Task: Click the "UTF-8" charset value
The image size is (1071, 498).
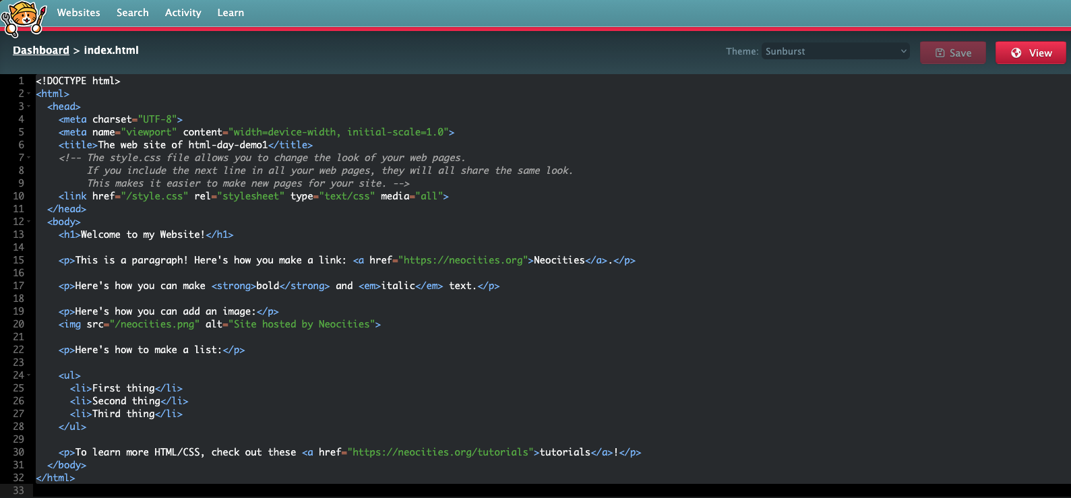Action: (x=157, y=119)
